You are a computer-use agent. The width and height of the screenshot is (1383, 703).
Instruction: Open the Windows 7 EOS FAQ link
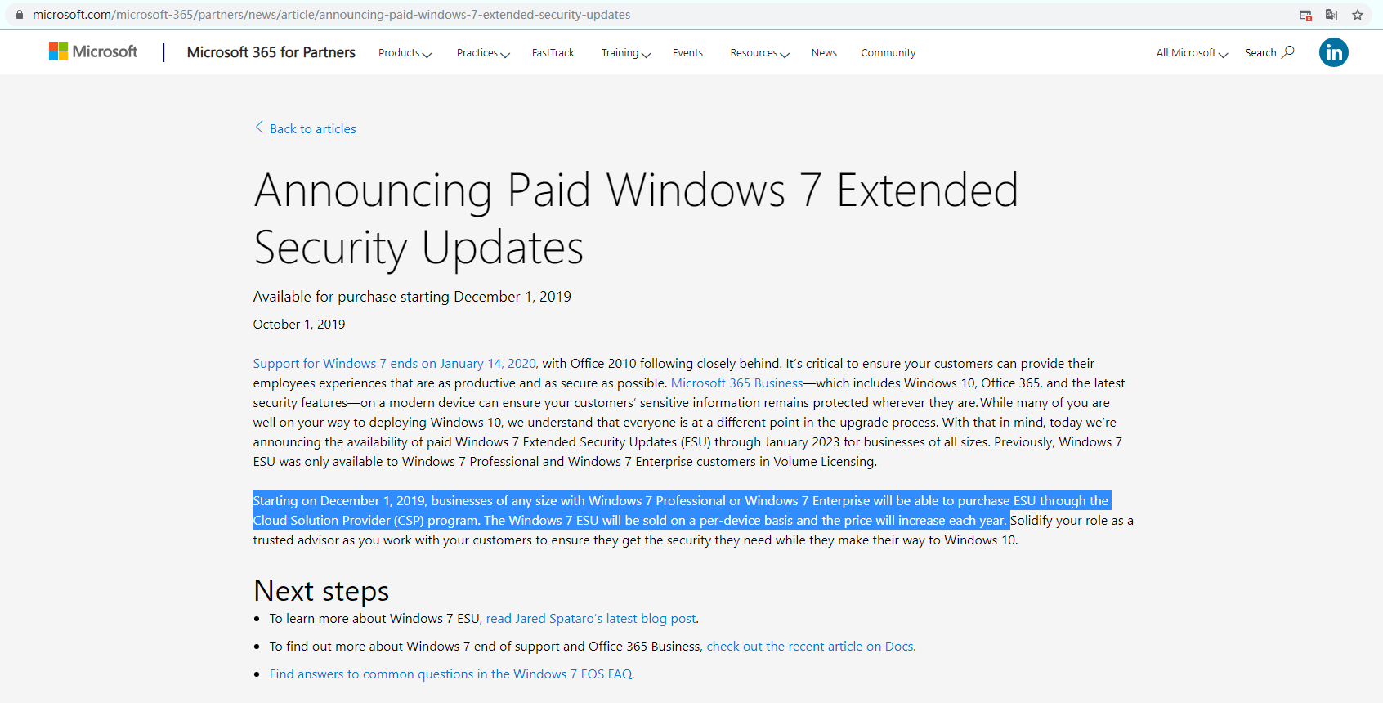(x=451, y=674)
